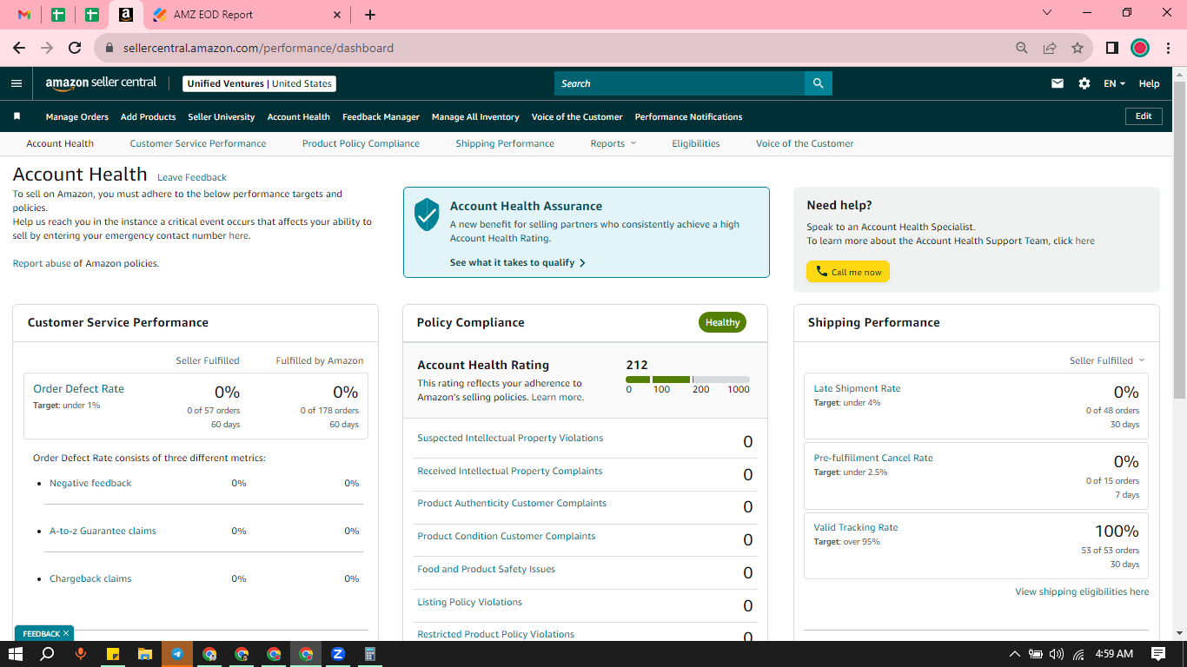Image resolution: width=1187 pixels, height=667 pixels.
Task: Click the Account Health Rating progress bar
Action: [687, 380]
